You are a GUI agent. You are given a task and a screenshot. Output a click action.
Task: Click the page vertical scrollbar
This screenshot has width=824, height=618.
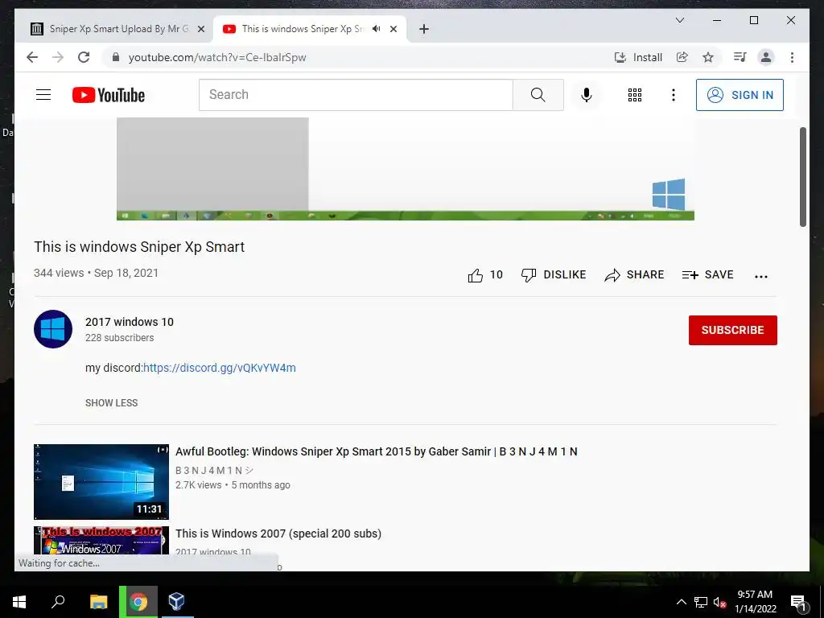(x=803, y=176)
